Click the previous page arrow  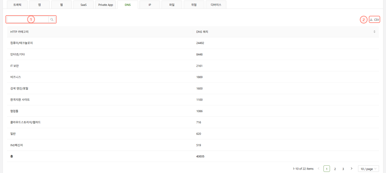pyautogui.click(x=318, y=169)
